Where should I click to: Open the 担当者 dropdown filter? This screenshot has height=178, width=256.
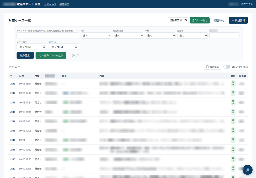[192, 36]
